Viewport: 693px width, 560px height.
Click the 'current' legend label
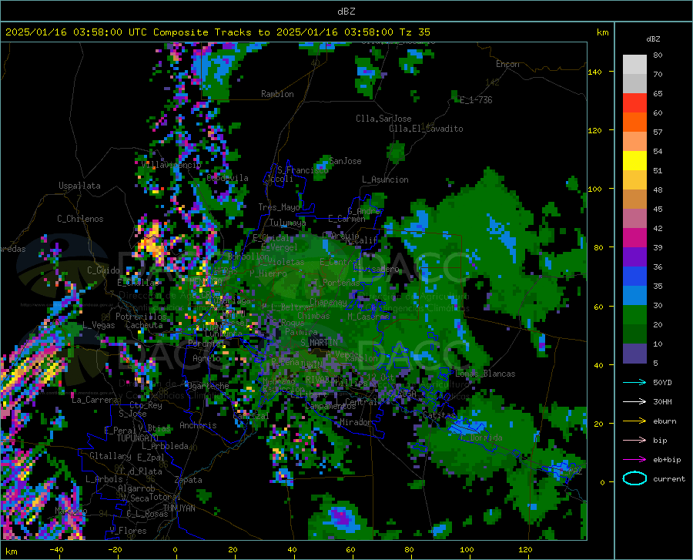click(x=669, y=478)
